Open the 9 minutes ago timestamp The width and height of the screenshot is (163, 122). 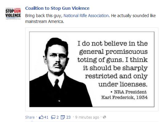coord(87,117)
